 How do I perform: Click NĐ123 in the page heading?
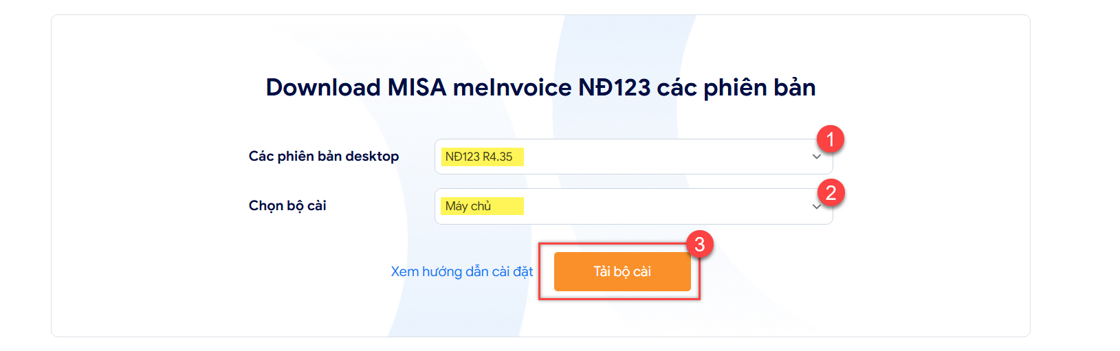coord(614,87)
